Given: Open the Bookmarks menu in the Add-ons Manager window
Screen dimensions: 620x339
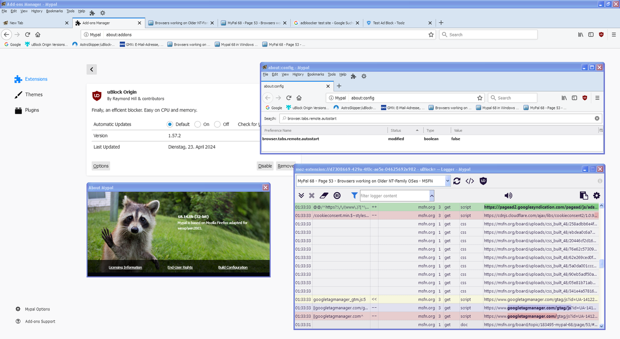Looking at the screenshot, I should click(x=54, y=11).
